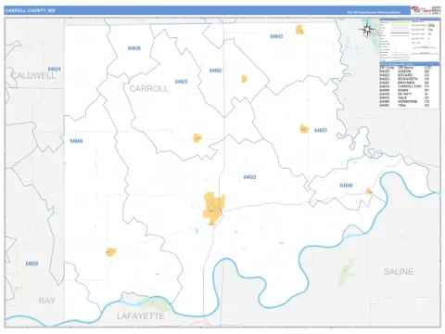The image size is (445, 334).
Task: Click the HARDIN row in ZIP index
Action: pos(405,71)
